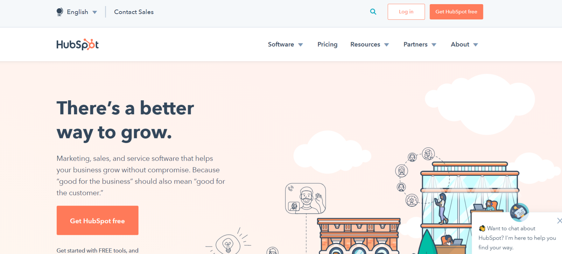Viewport: 562px width, 254px height.
Task: Click the globe language icon
Action: [60, 12]
